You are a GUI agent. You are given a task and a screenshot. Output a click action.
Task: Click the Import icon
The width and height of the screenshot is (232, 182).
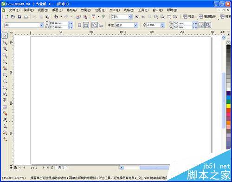[x=78, y=17]
